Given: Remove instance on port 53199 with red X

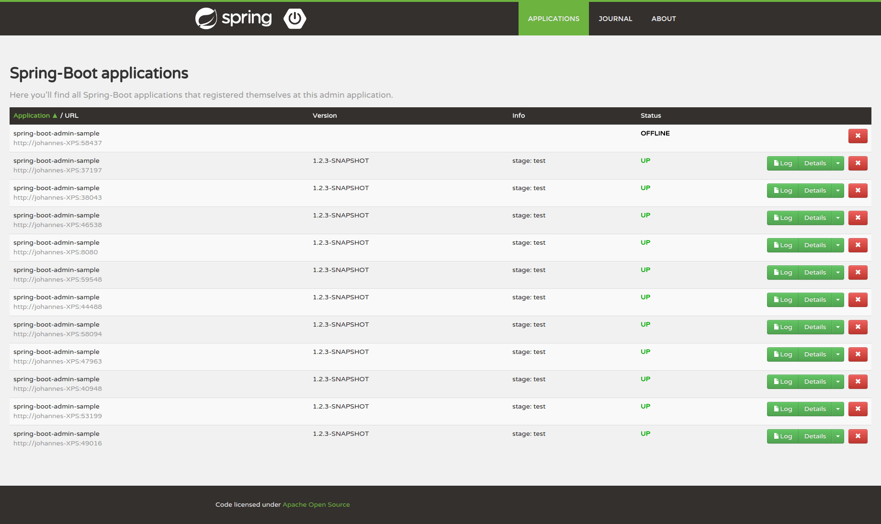Looking at the screenshot, I should (858, 409).
